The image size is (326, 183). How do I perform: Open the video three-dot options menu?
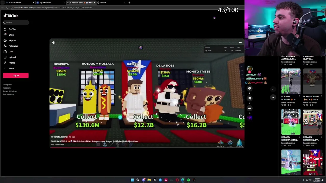point(240,43)
